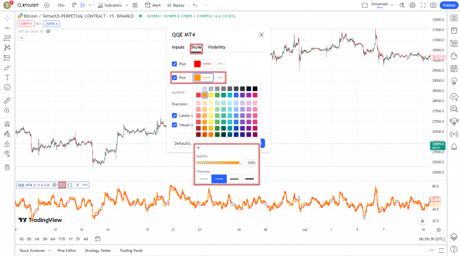Screen dimensions: 460x256
Task: Toggle the Values checkbox
Action: tap(175, 125)
